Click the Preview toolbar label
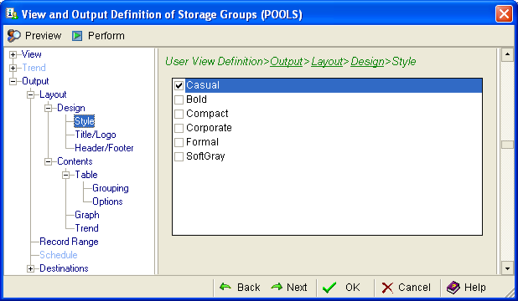Viewport: 518px width, 301px height. [x=44, y=36]
